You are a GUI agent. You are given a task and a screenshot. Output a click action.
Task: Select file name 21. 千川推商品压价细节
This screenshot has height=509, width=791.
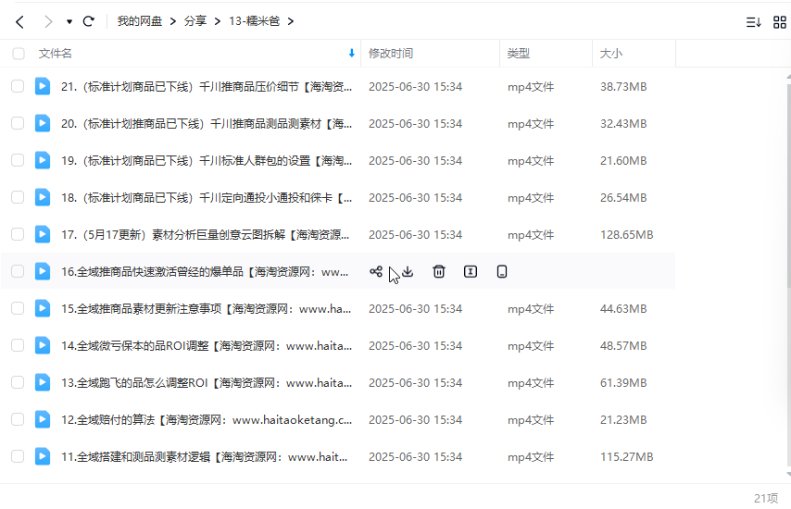(207, 87)
